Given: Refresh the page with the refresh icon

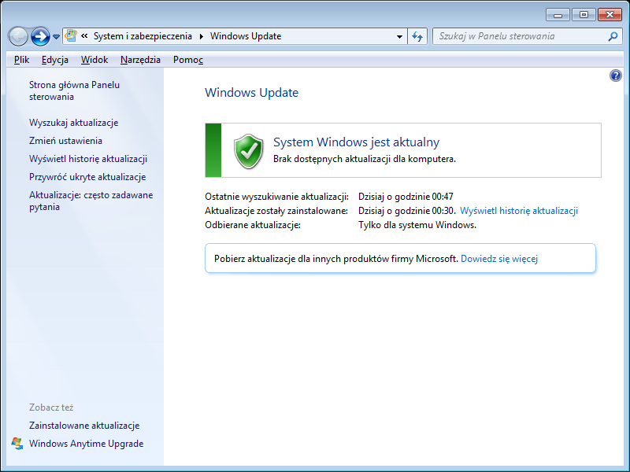Looking at the screenshot, I should coord(417,36).
